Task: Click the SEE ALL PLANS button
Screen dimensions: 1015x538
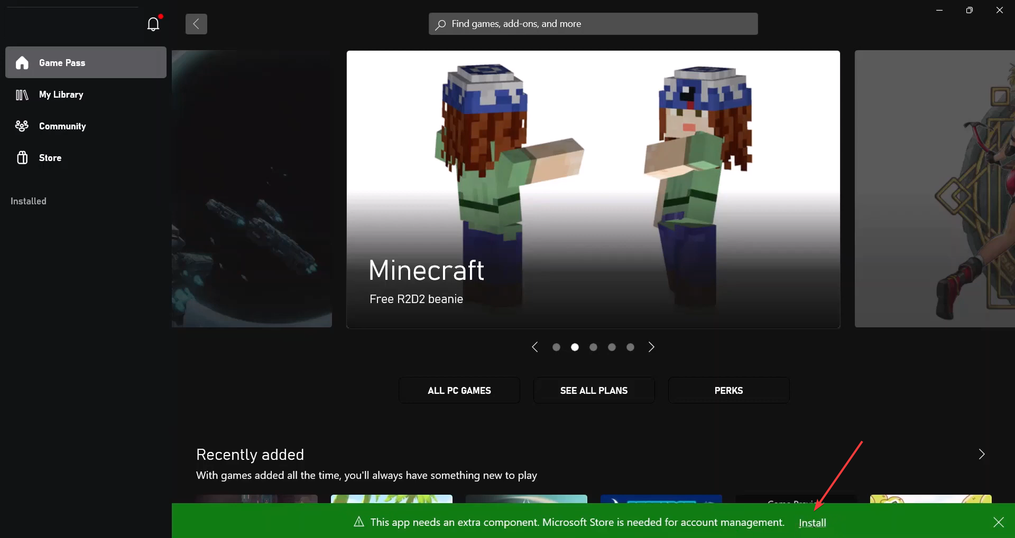Action: point(594,390)
